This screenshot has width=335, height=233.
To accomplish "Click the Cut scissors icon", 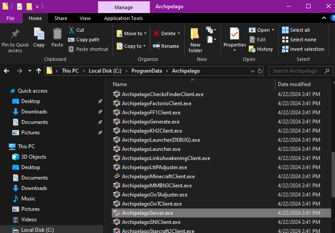I will click(71, 30).
